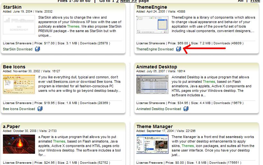The image size is (263, 165).
Task: Open the ThemeEngine Download link
Action: [x=155, y=49]
